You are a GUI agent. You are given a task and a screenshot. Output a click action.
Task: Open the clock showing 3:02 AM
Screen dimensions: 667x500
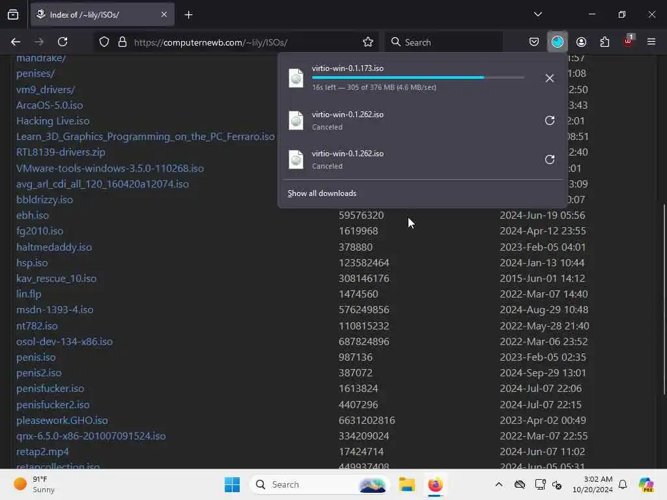click(x=592, y=484)
